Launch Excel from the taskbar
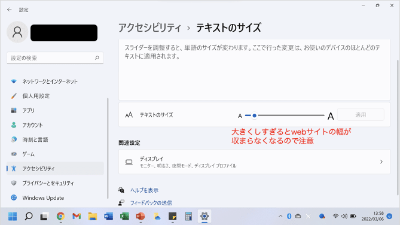 pos(124,216)
